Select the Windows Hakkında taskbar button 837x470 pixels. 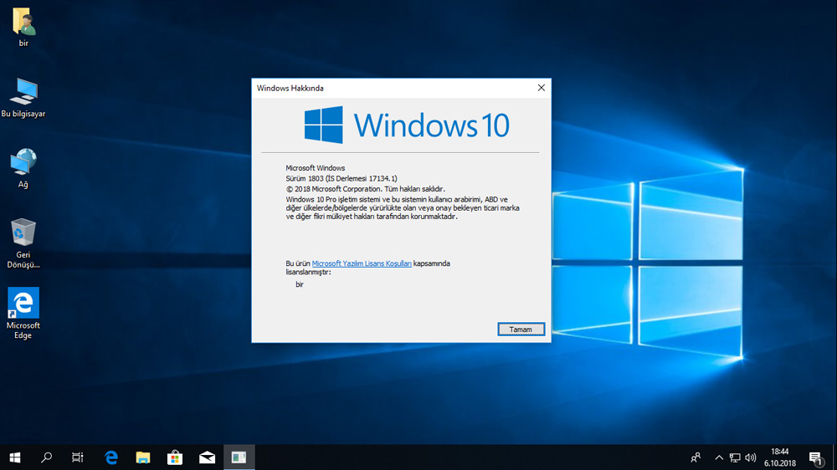click(239, 457)
